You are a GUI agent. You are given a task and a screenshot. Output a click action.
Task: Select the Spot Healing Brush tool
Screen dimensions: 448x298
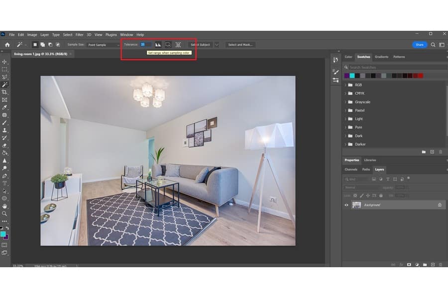[4, 115]
